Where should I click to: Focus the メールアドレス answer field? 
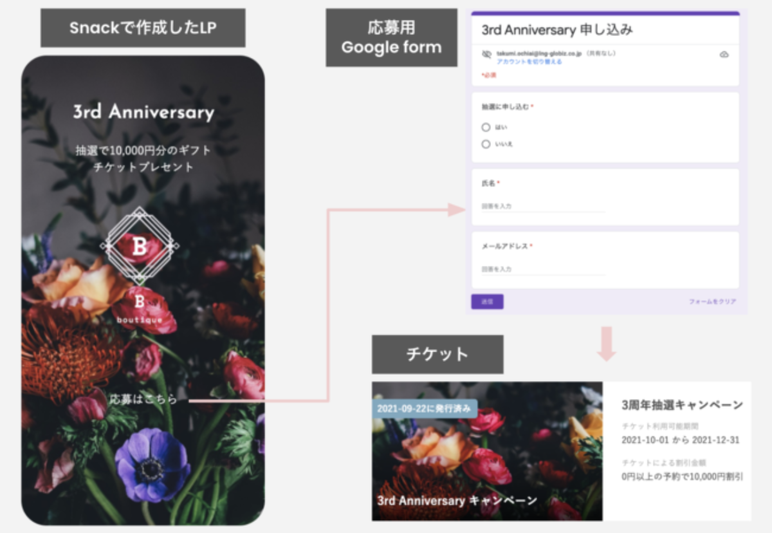tap(542, 269)
